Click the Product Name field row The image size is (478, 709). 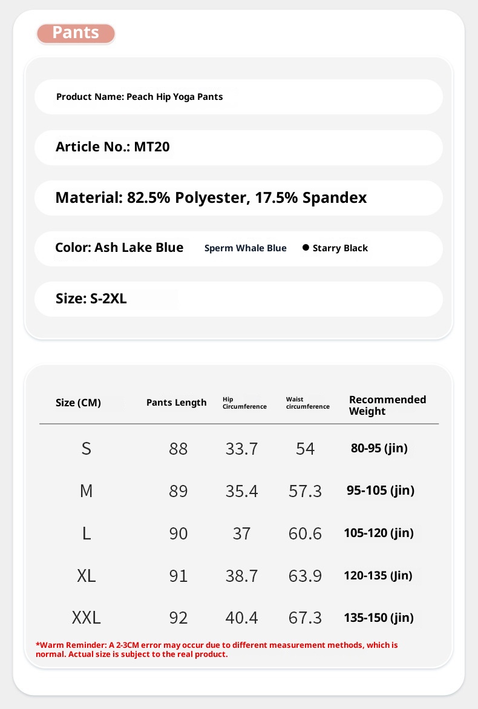click(x=238, y=97)
